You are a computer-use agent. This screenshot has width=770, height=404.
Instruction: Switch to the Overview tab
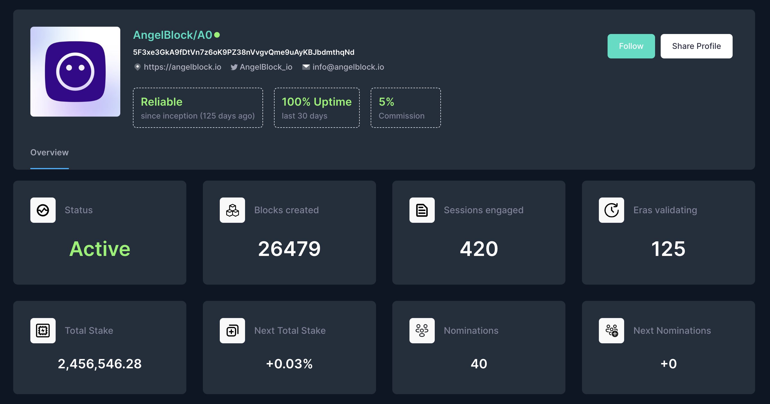click(x=49, y=152)
